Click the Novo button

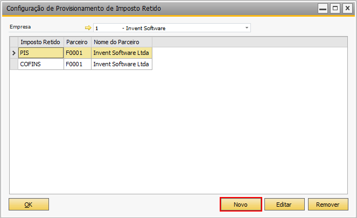coord(241,205)
